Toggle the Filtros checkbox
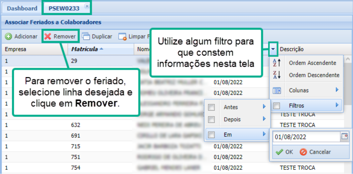The height and width of the screenshot is (174, 353). [x=277, y=106]
